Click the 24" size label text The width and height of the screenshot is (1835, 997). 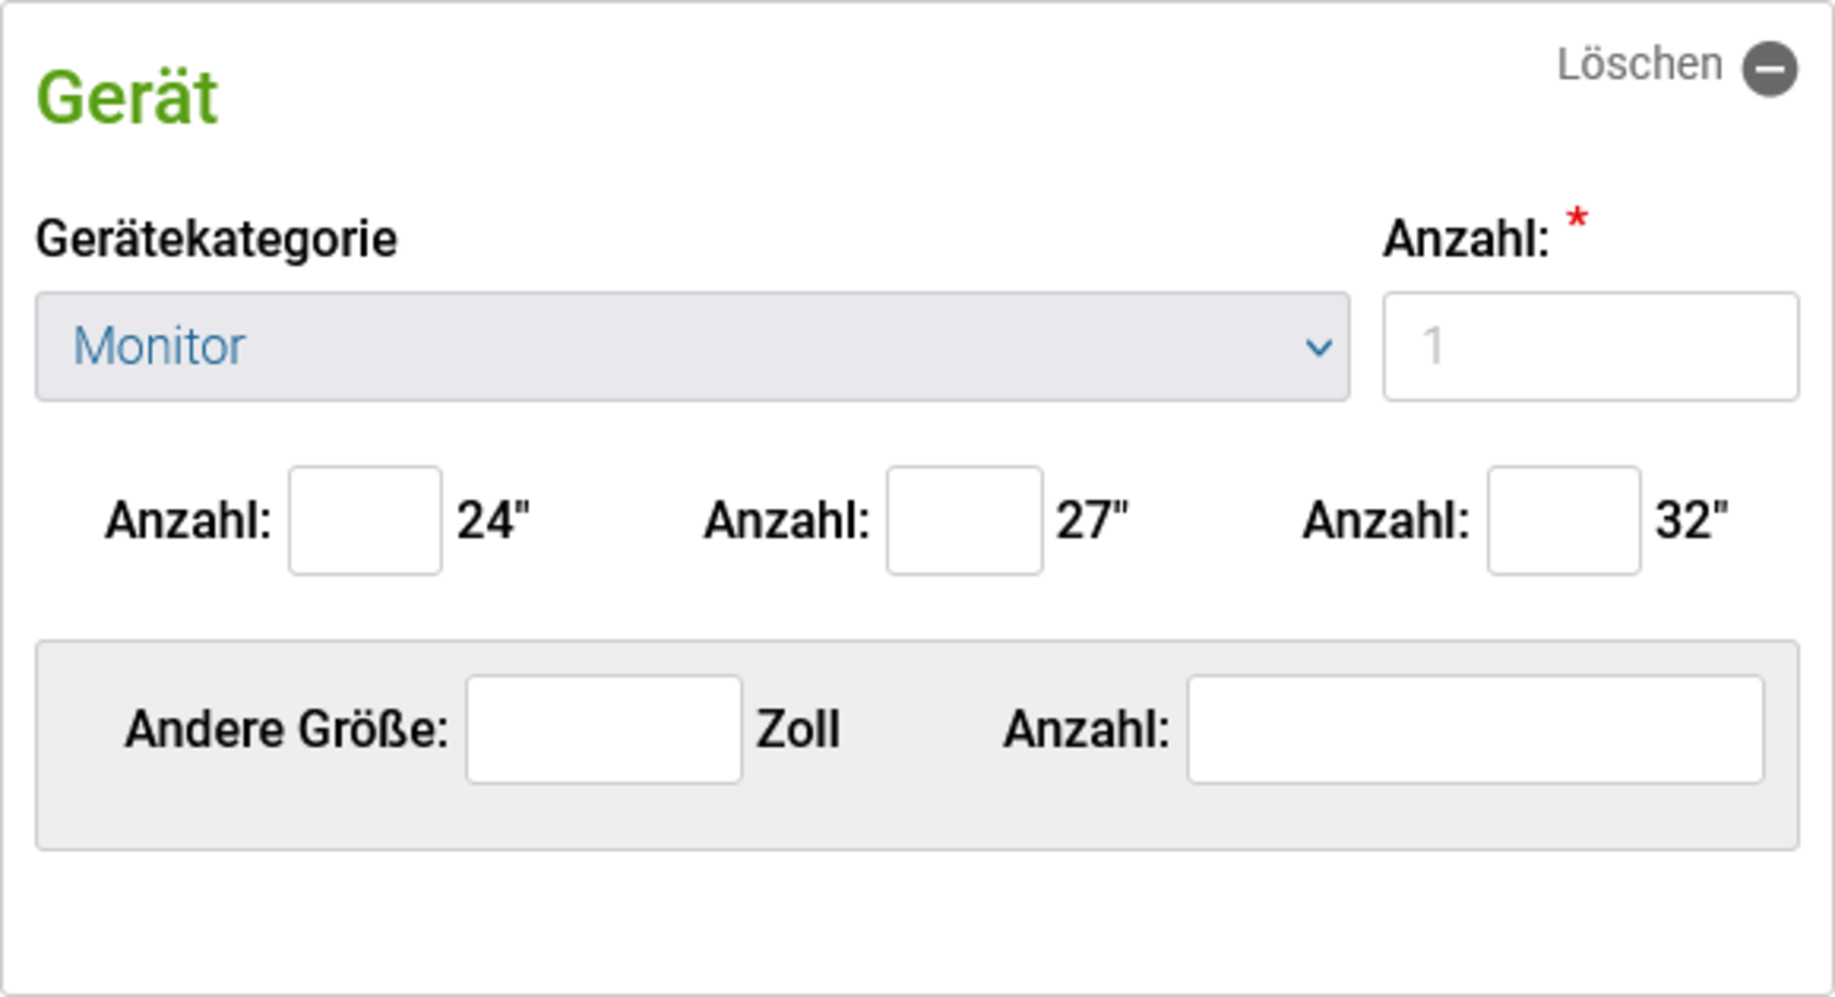[494, 520]
